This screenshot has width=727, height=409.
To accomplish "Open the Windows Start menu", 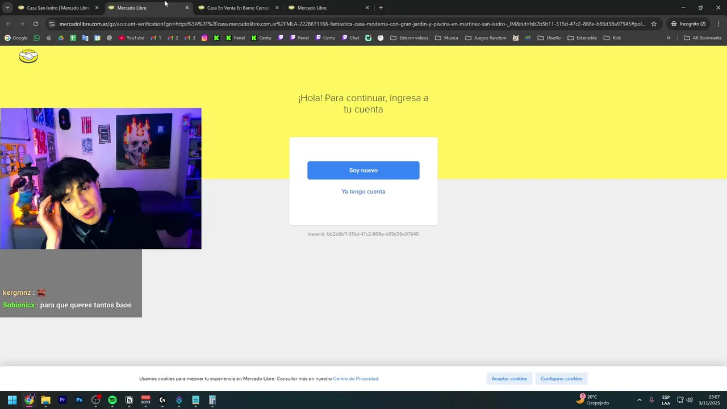I will [x=12, y=400].
